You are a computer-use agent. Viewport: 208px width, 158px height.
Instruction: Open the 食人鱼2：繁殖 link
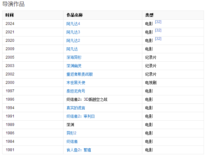79,150
